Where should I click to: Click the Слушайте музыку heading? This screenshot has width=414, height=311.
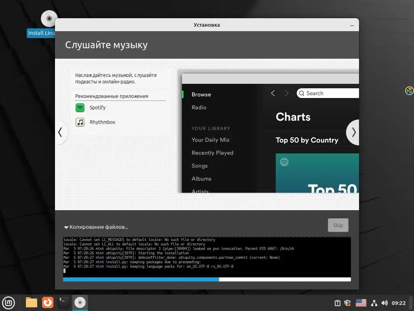(x=106, y=45)
